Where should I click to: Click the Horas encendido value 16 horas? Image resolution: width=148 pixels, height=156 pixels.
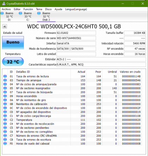135,54
